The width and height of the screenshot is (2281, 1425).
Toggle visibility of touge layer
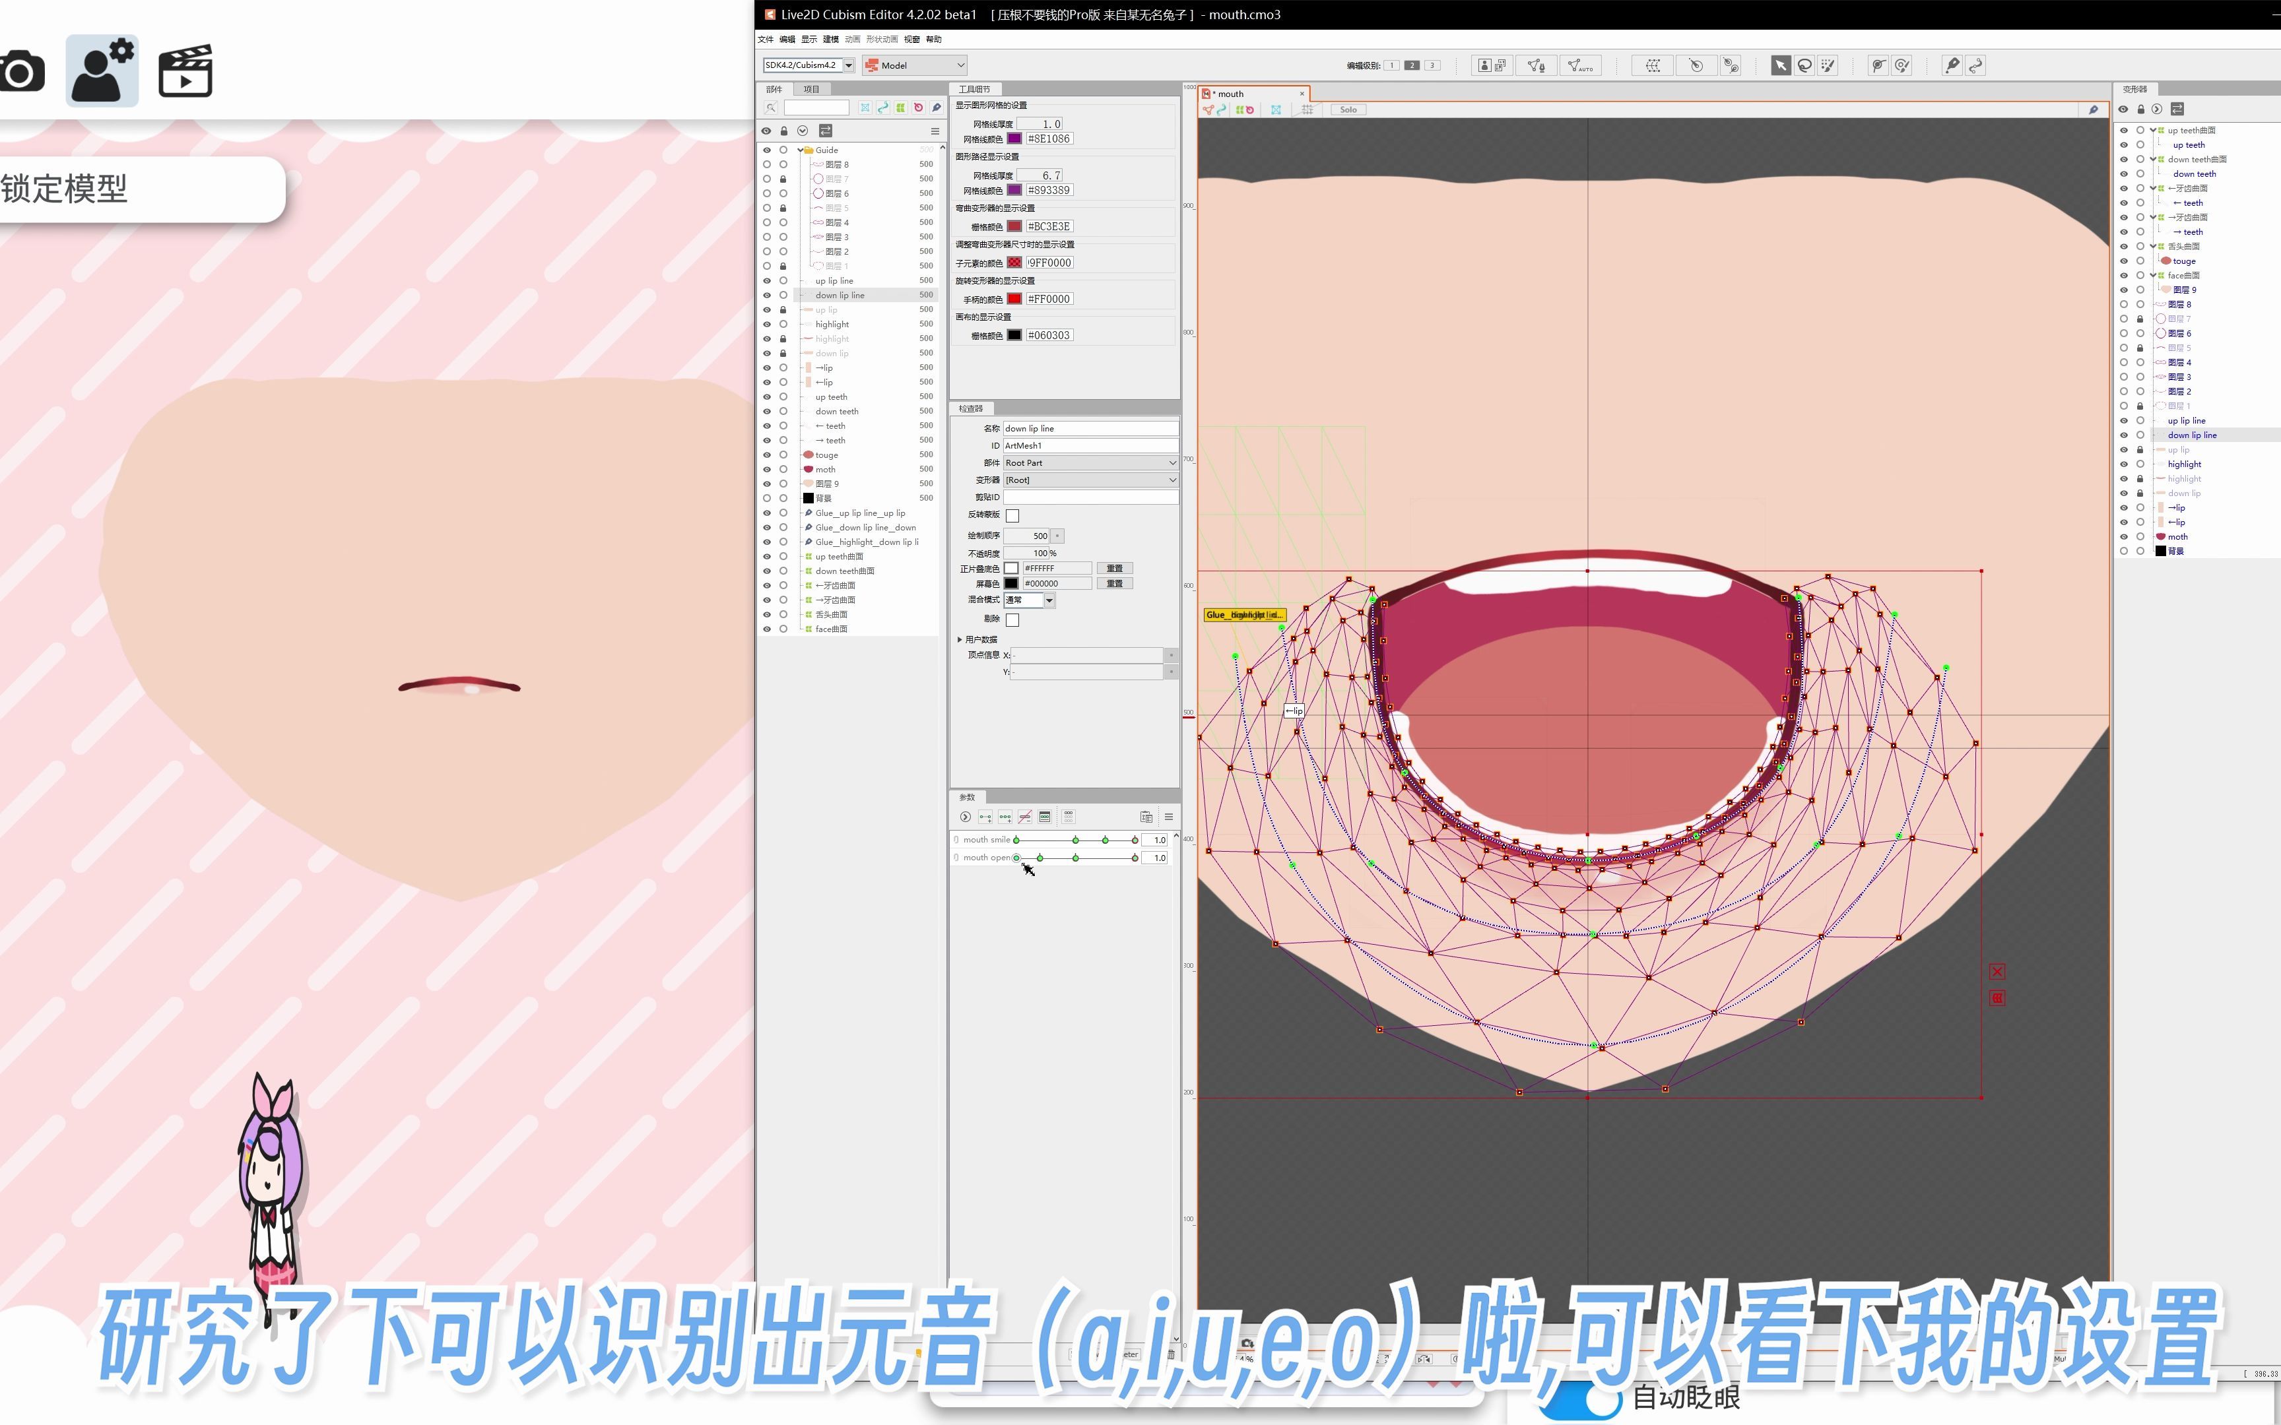pyautogui.click(x=766, y=455)
